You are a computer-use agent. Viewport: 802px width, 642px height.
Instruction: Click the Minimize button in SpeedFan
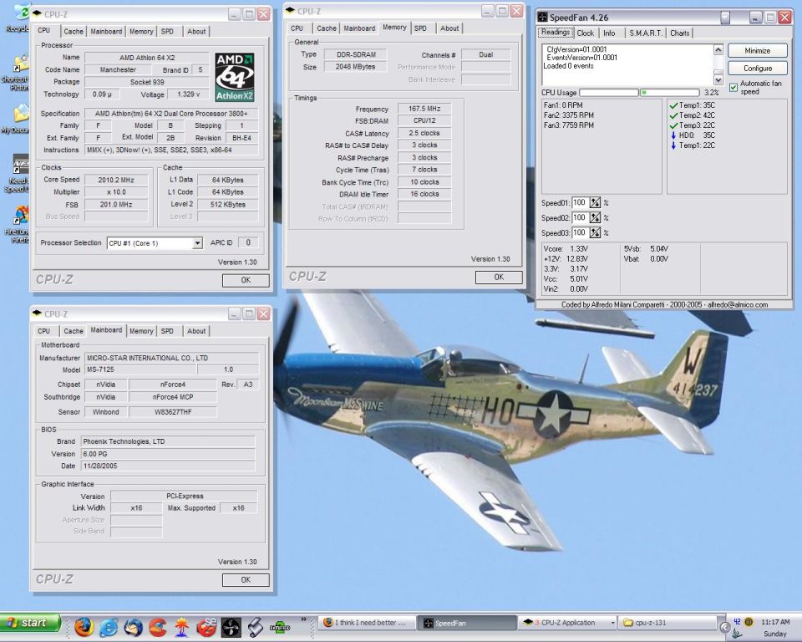coord(758,51)
